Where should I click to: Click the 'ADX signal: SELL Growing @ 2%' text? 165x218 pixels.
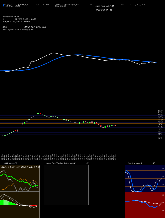(x=18, y=30)
